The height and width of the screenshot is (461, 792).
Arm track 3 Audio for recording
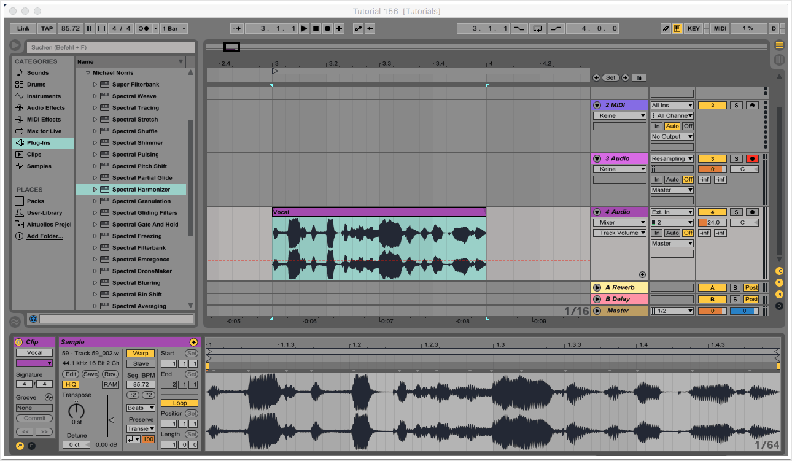[752, 159]
